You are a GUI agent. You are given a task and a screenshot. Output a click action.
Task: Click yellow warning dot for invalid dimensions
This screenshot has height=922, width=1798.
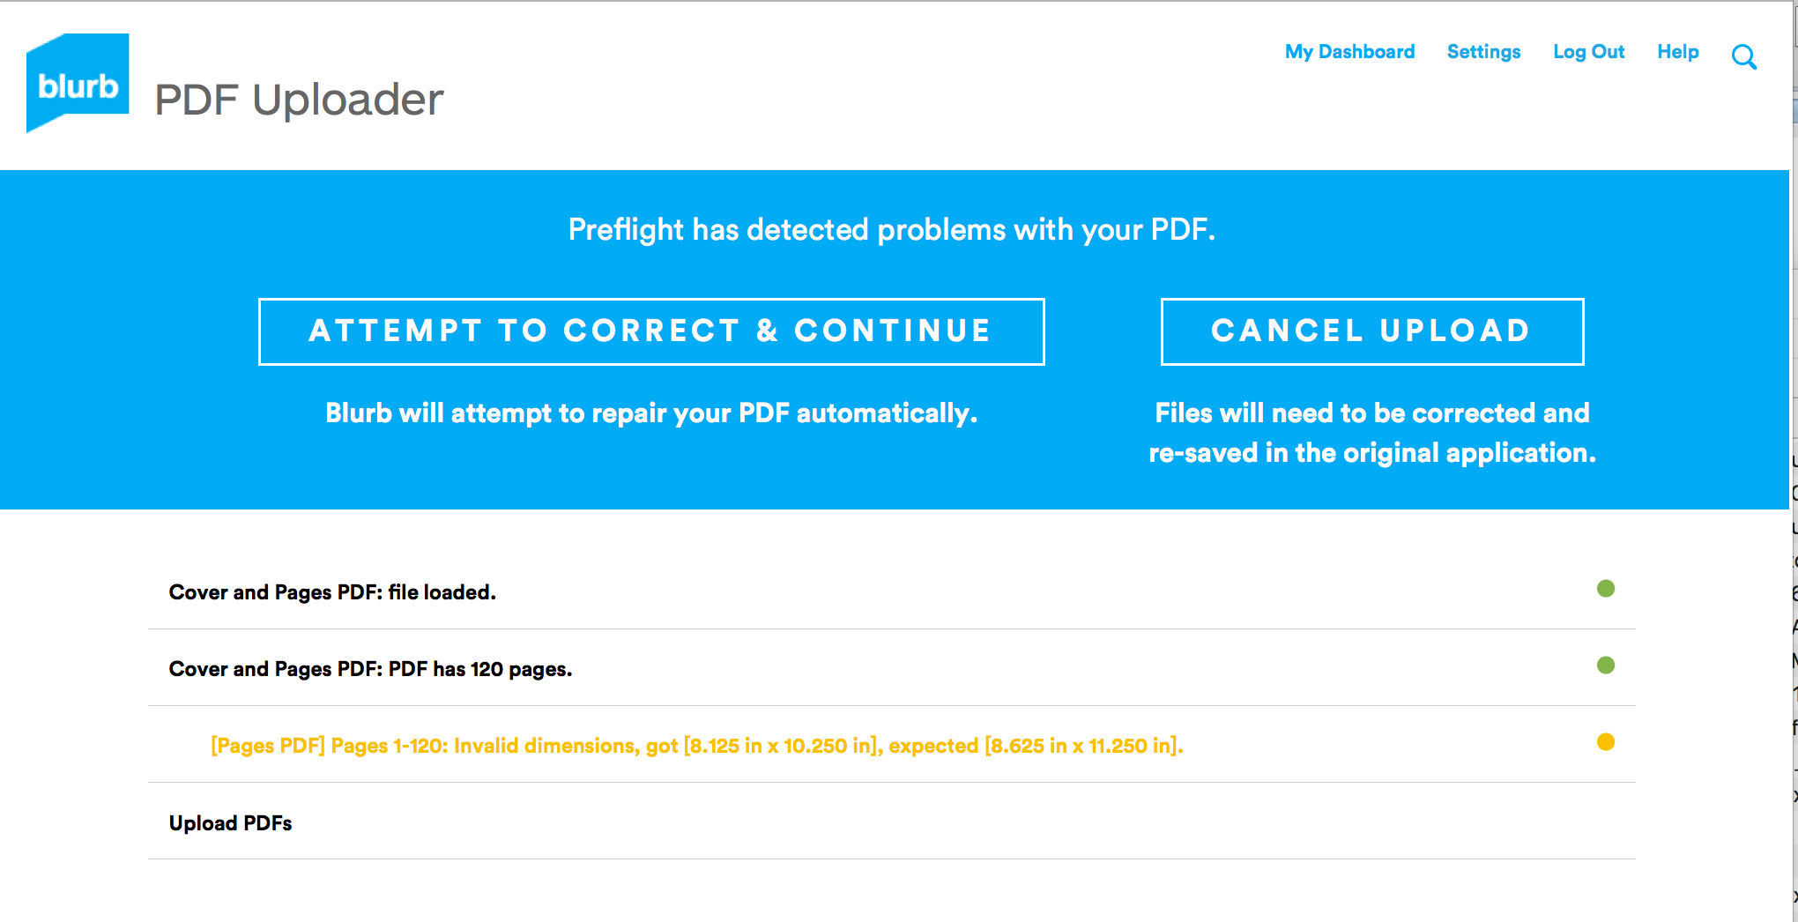coord(1605,742)
